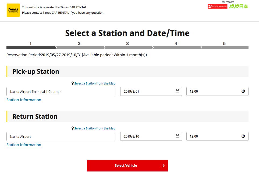Click the Times Car Rental logo
The image size is (259, 186).
(x=13, y=10)
